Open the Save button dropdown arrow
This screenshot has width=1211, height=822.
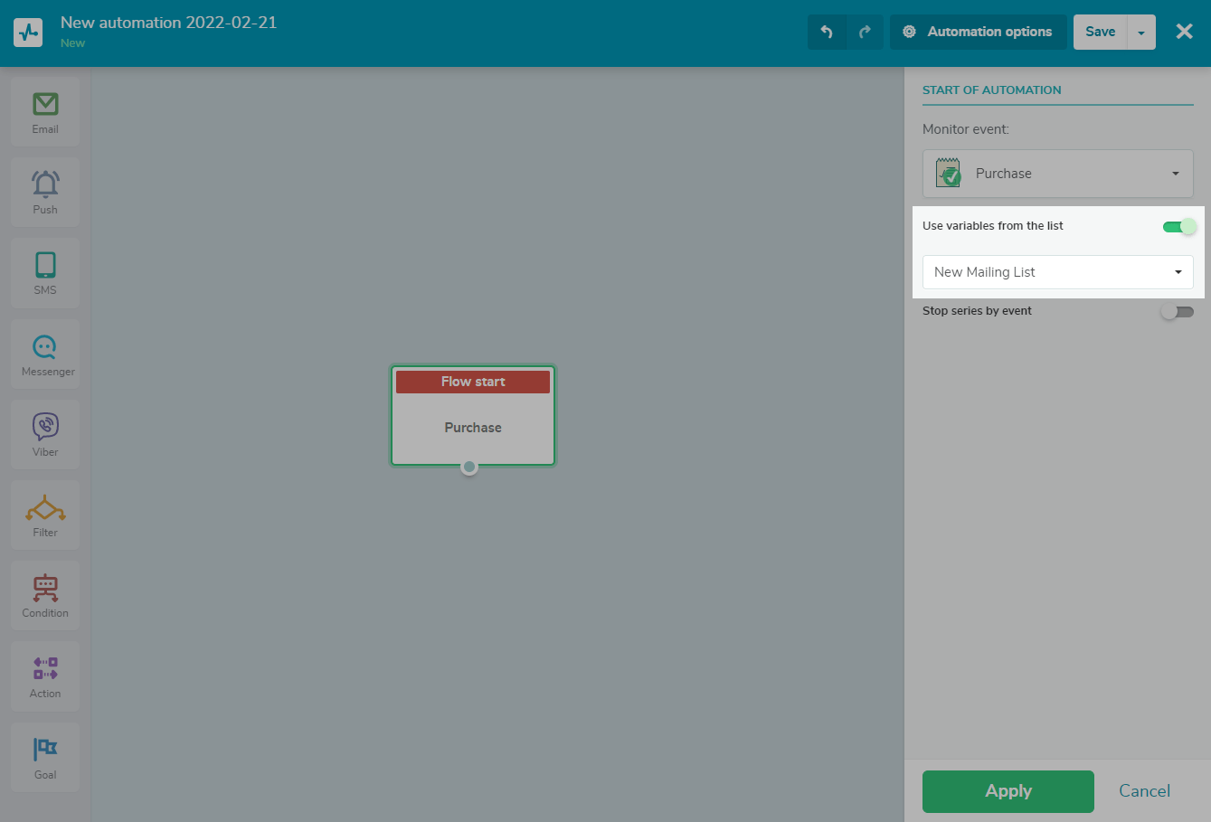tap(1141, 33)
